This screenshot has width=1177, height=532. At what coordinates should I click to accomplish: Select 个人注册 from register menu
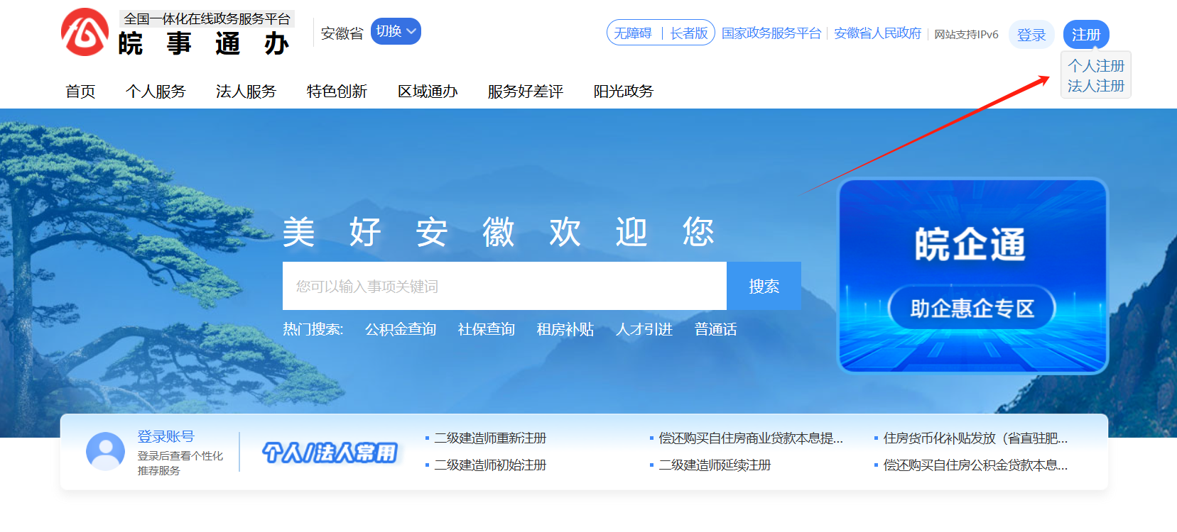pos(1095,66)
